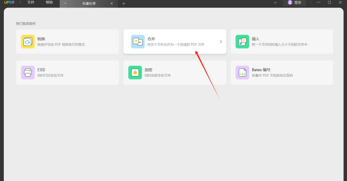The image size is (347, 181).
Task: Click the purple Print (打印) printer icon
Action: [28, 72]
